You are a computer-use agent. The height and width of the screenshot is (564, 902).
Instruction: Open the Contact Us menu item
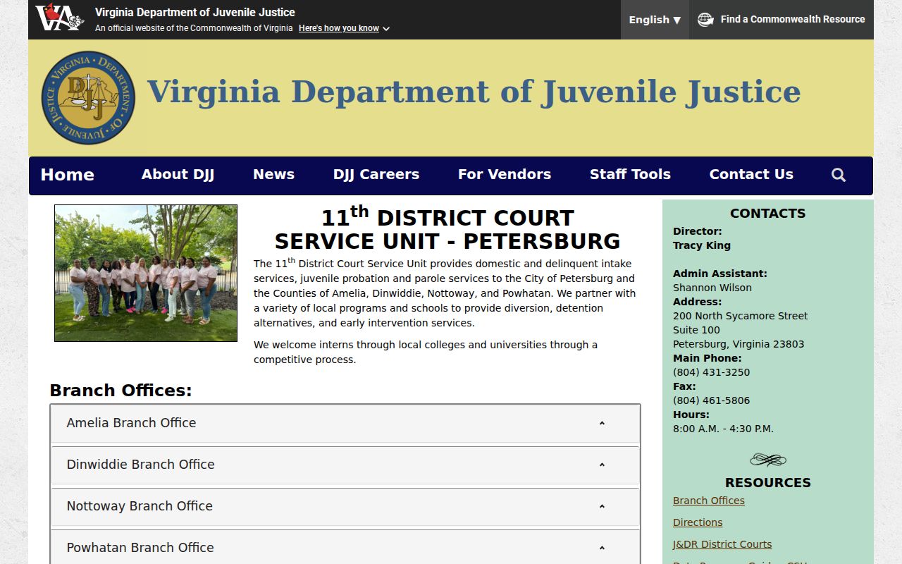[x=751, y=174]
